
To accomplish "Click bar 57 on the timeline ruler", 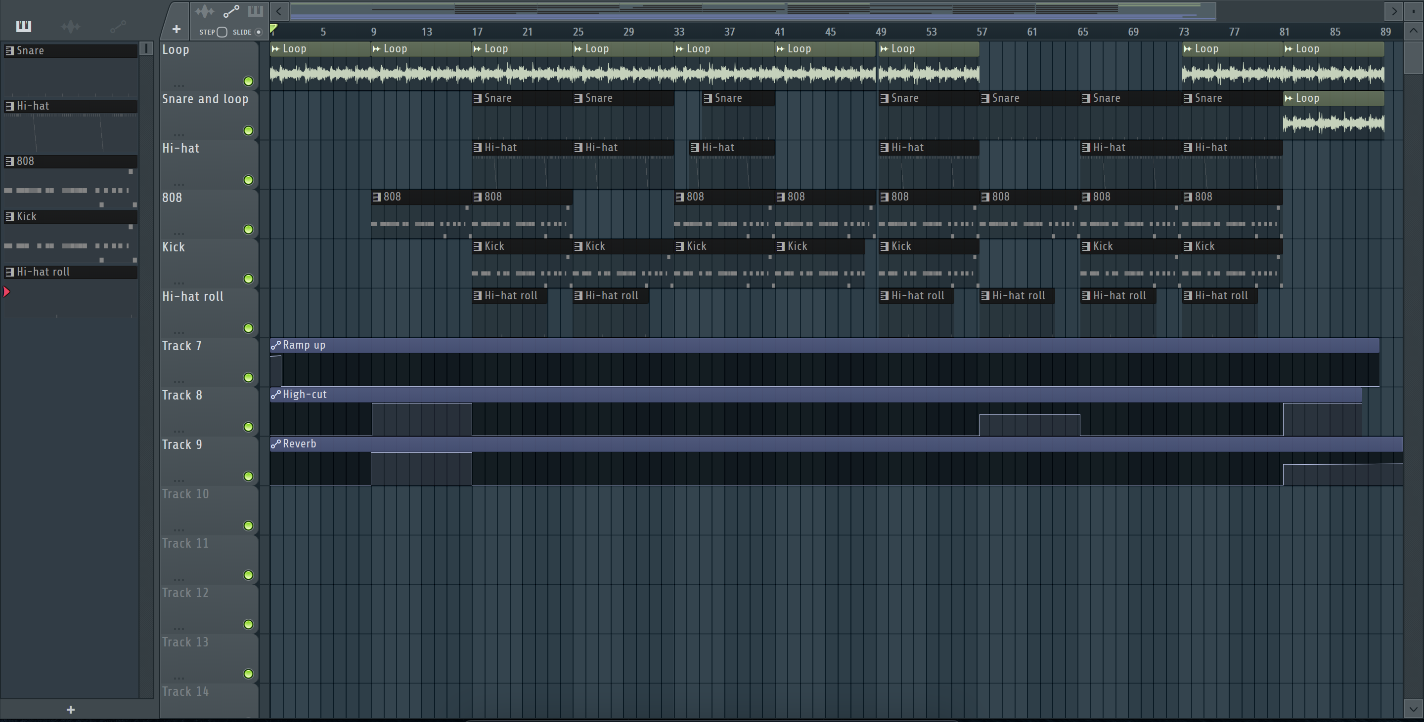I will point(982,32).
